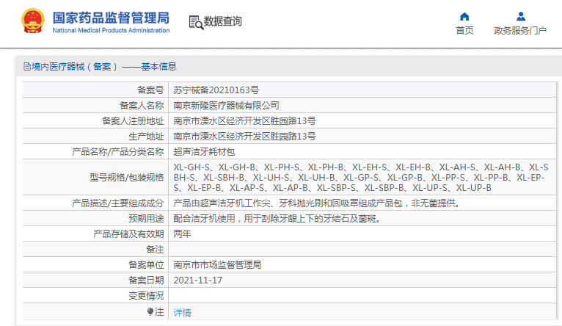
Task: Click the 首页 house icon
Action: (464, 16)
